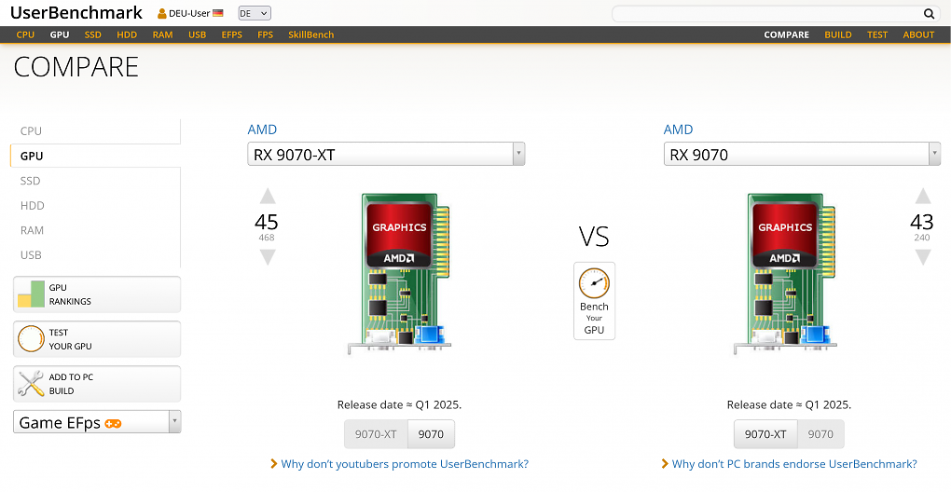Open GPU Rankings bar chart icon

[x=31, y=294]
